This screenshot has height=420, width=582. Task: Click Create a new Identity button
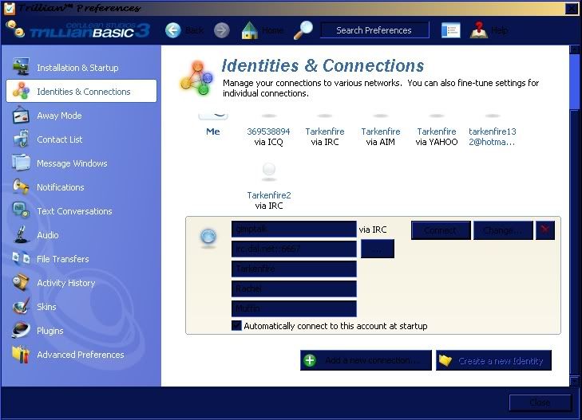point(493,360)
